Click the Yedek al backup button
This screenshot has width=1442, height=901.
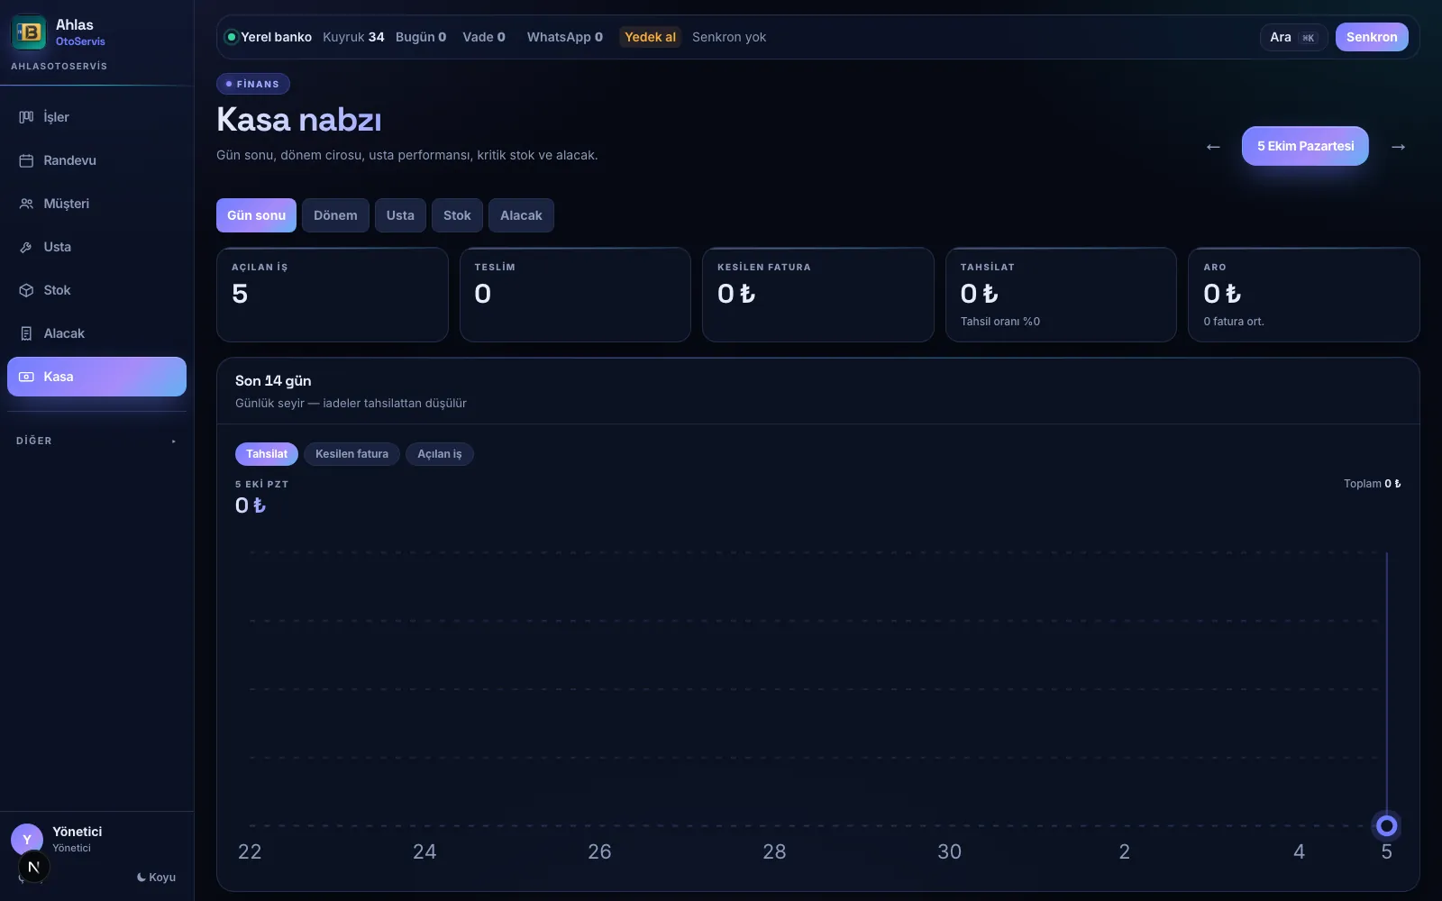[650, 37]
